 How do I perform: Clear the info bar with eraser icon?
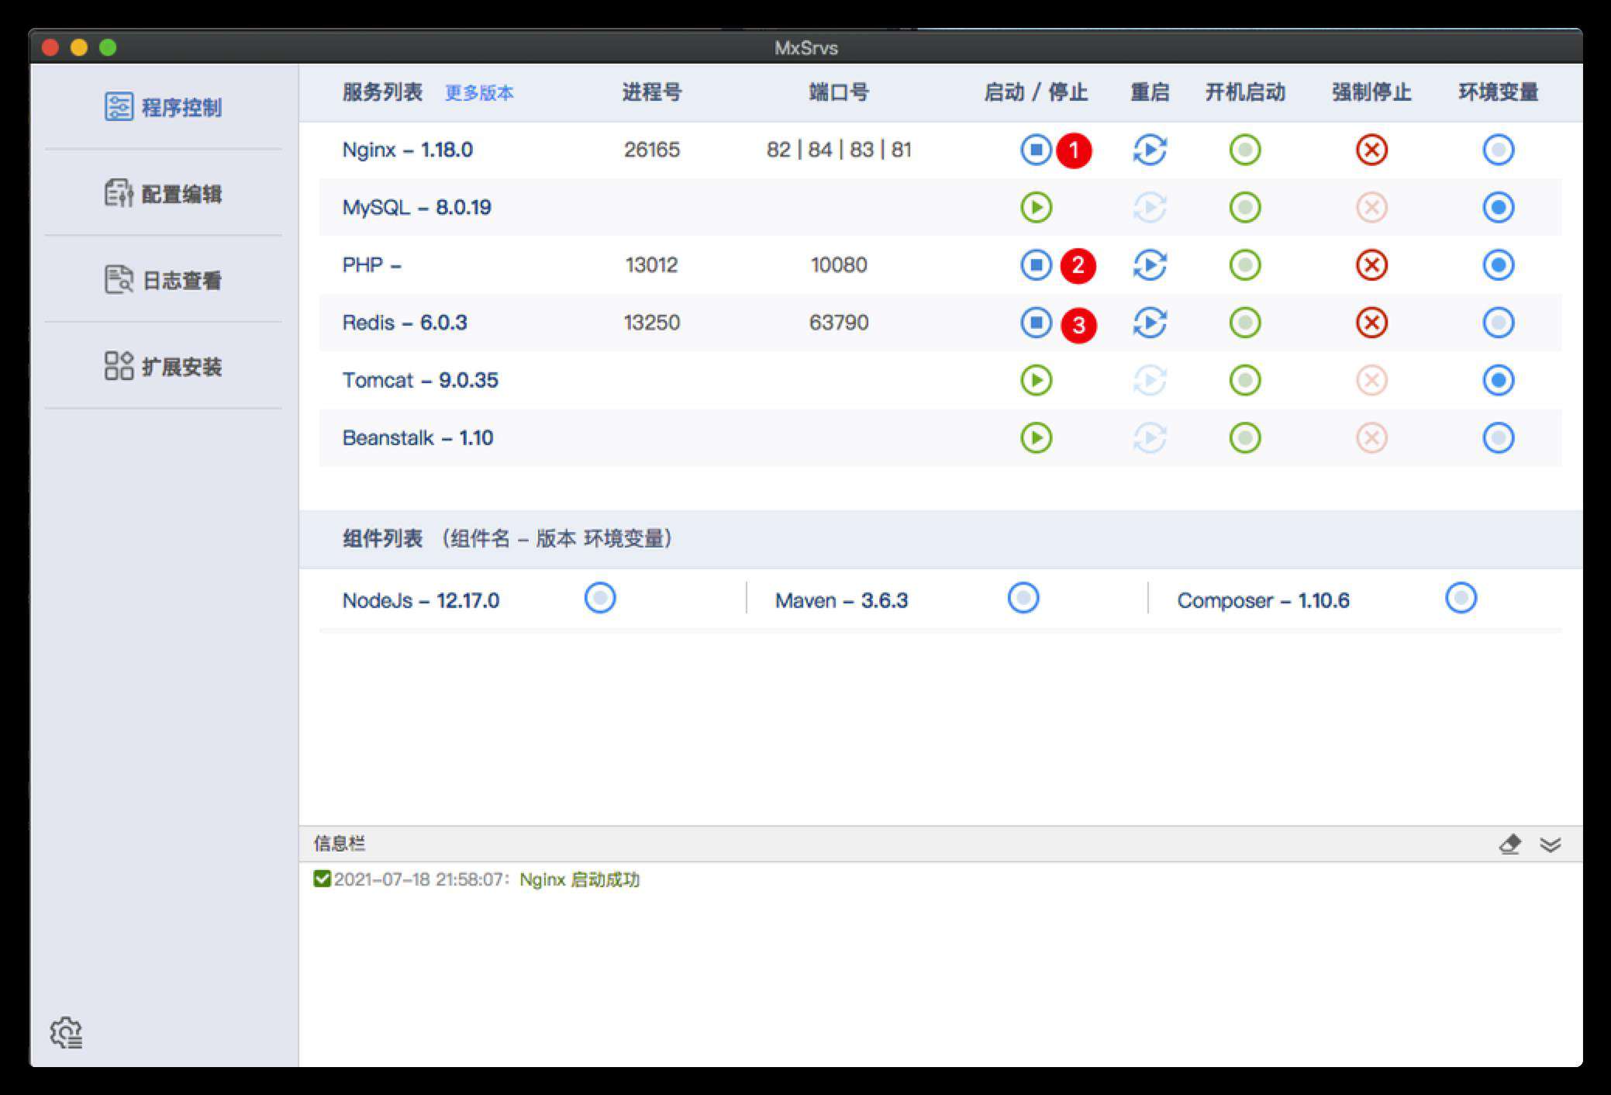[1509, 844]
